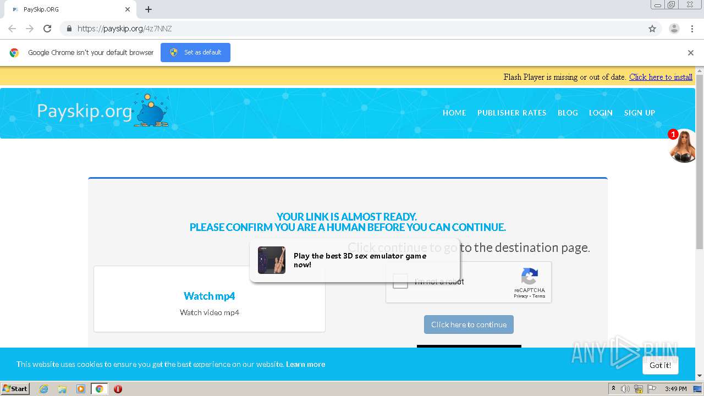
Task: Open the volume speaker tray icon
Action: click(x=625, y=389)
